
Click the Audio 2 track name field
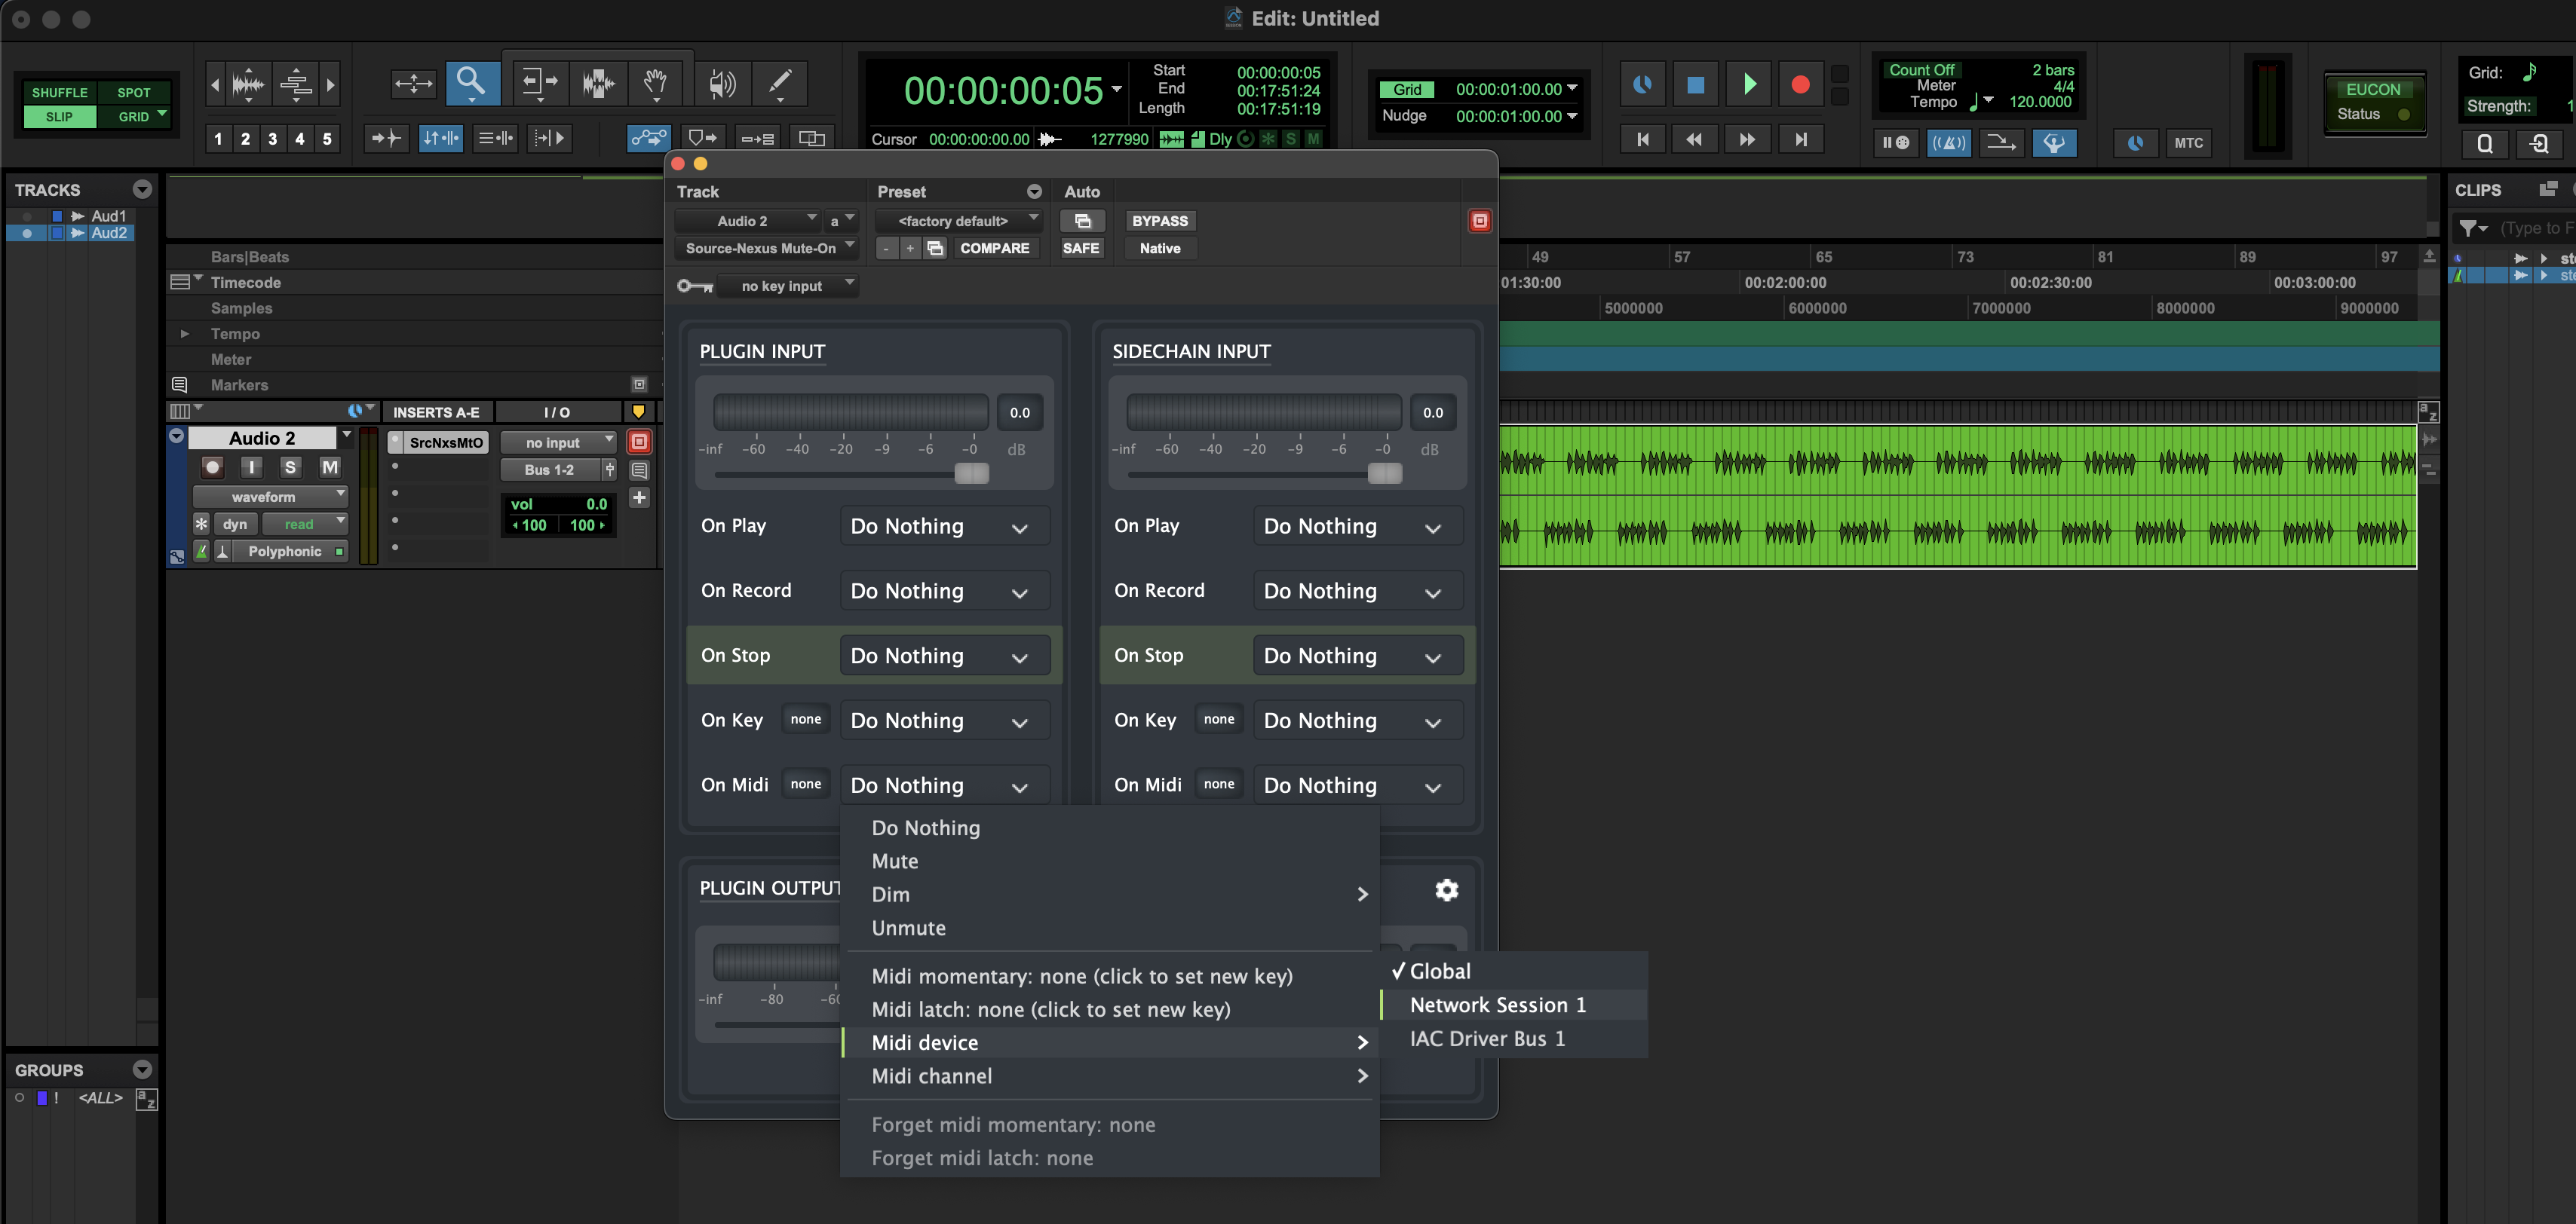[262, 439]
